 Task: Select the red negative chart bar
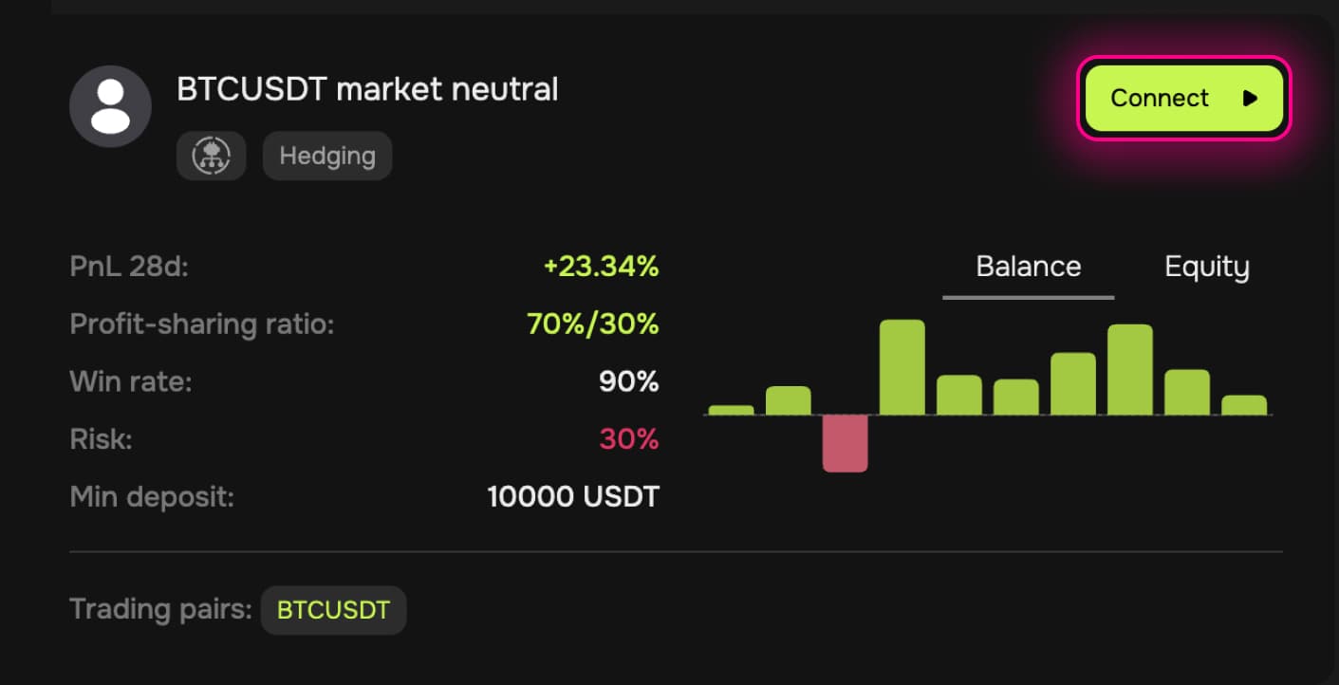pos(845,443)
